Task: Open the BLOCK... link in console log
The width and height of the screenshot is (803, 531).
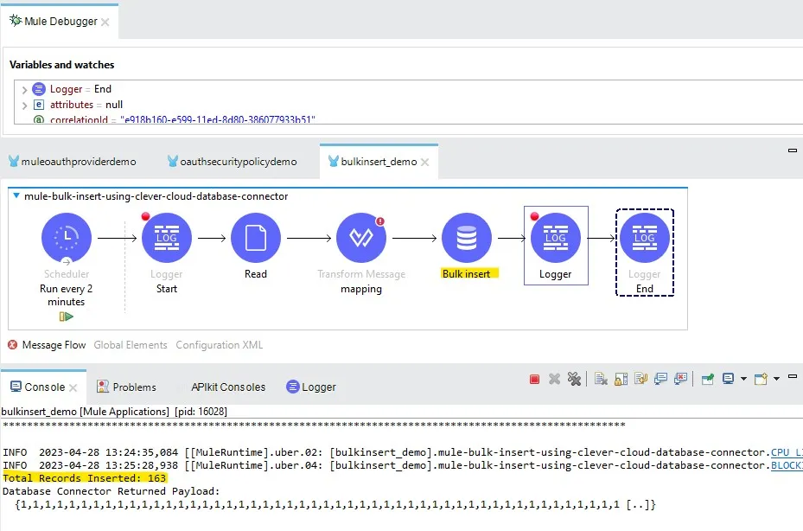Action: pos(787,465)
